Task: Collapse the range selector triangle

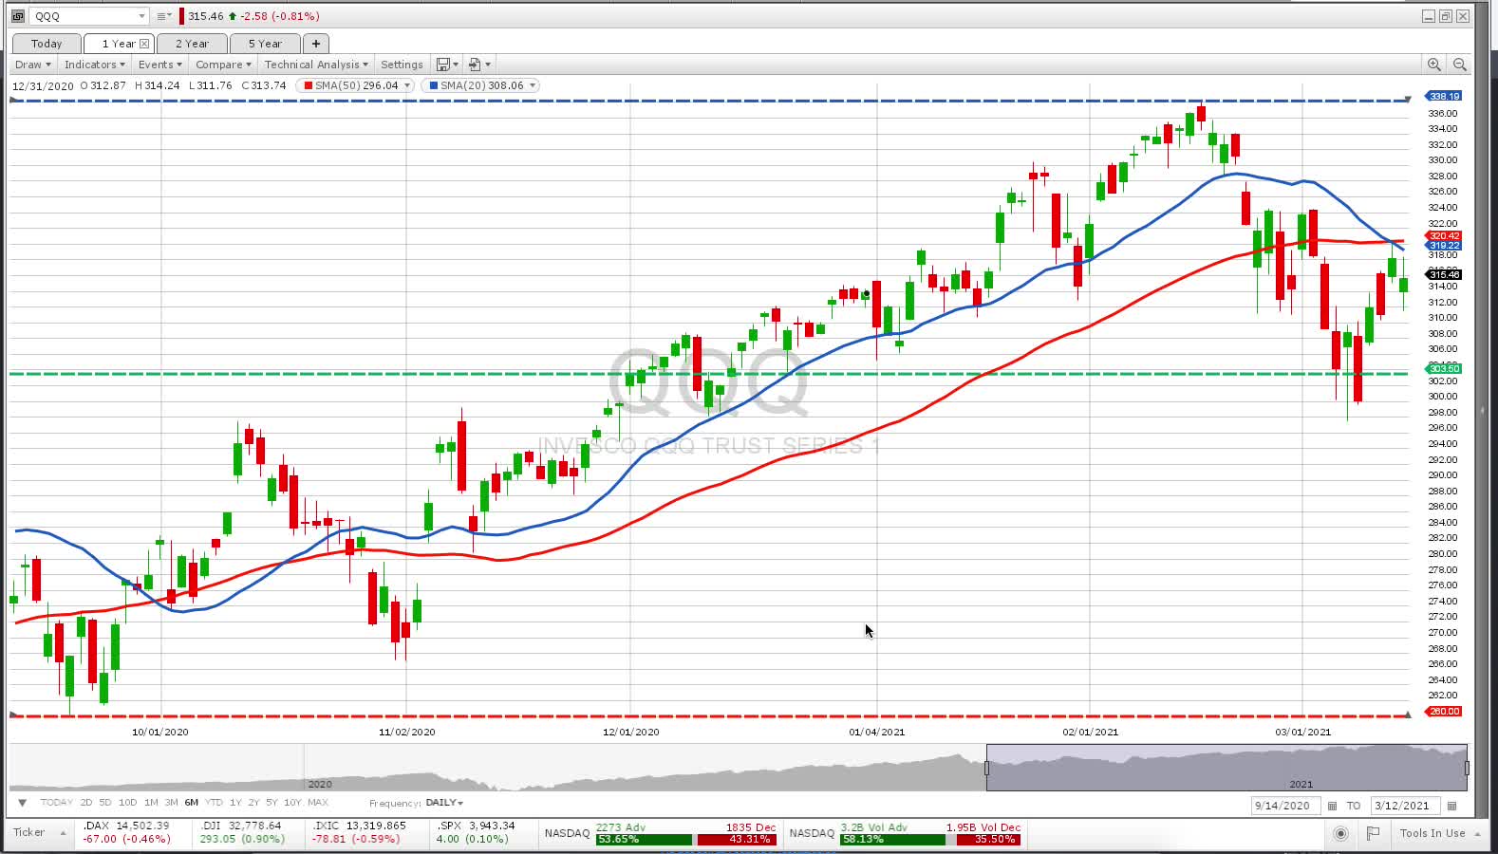Action: 22,803
